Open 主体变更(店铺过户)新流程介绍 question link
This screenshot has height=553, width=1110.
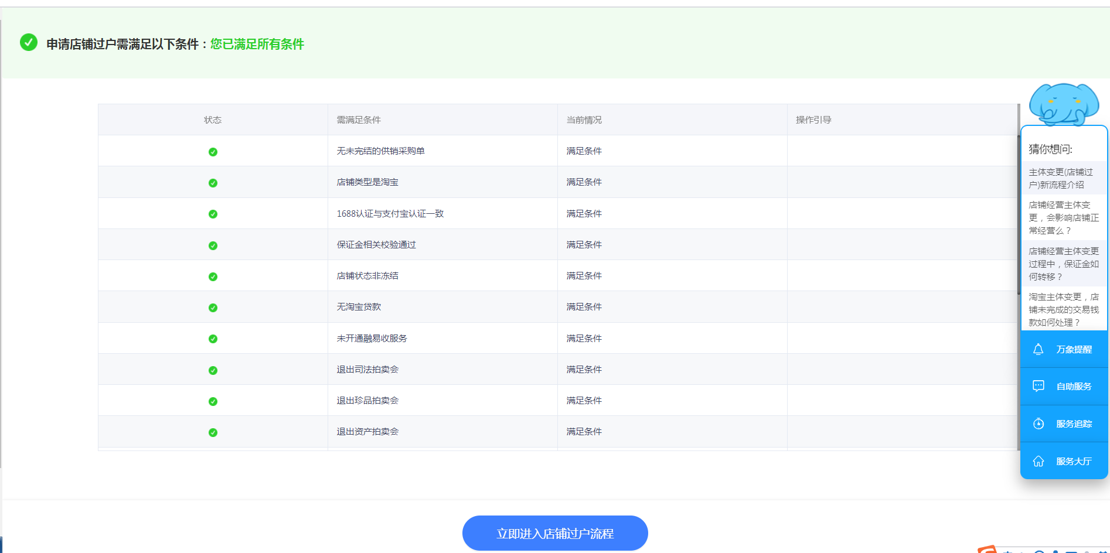(x=1061, y=178)
